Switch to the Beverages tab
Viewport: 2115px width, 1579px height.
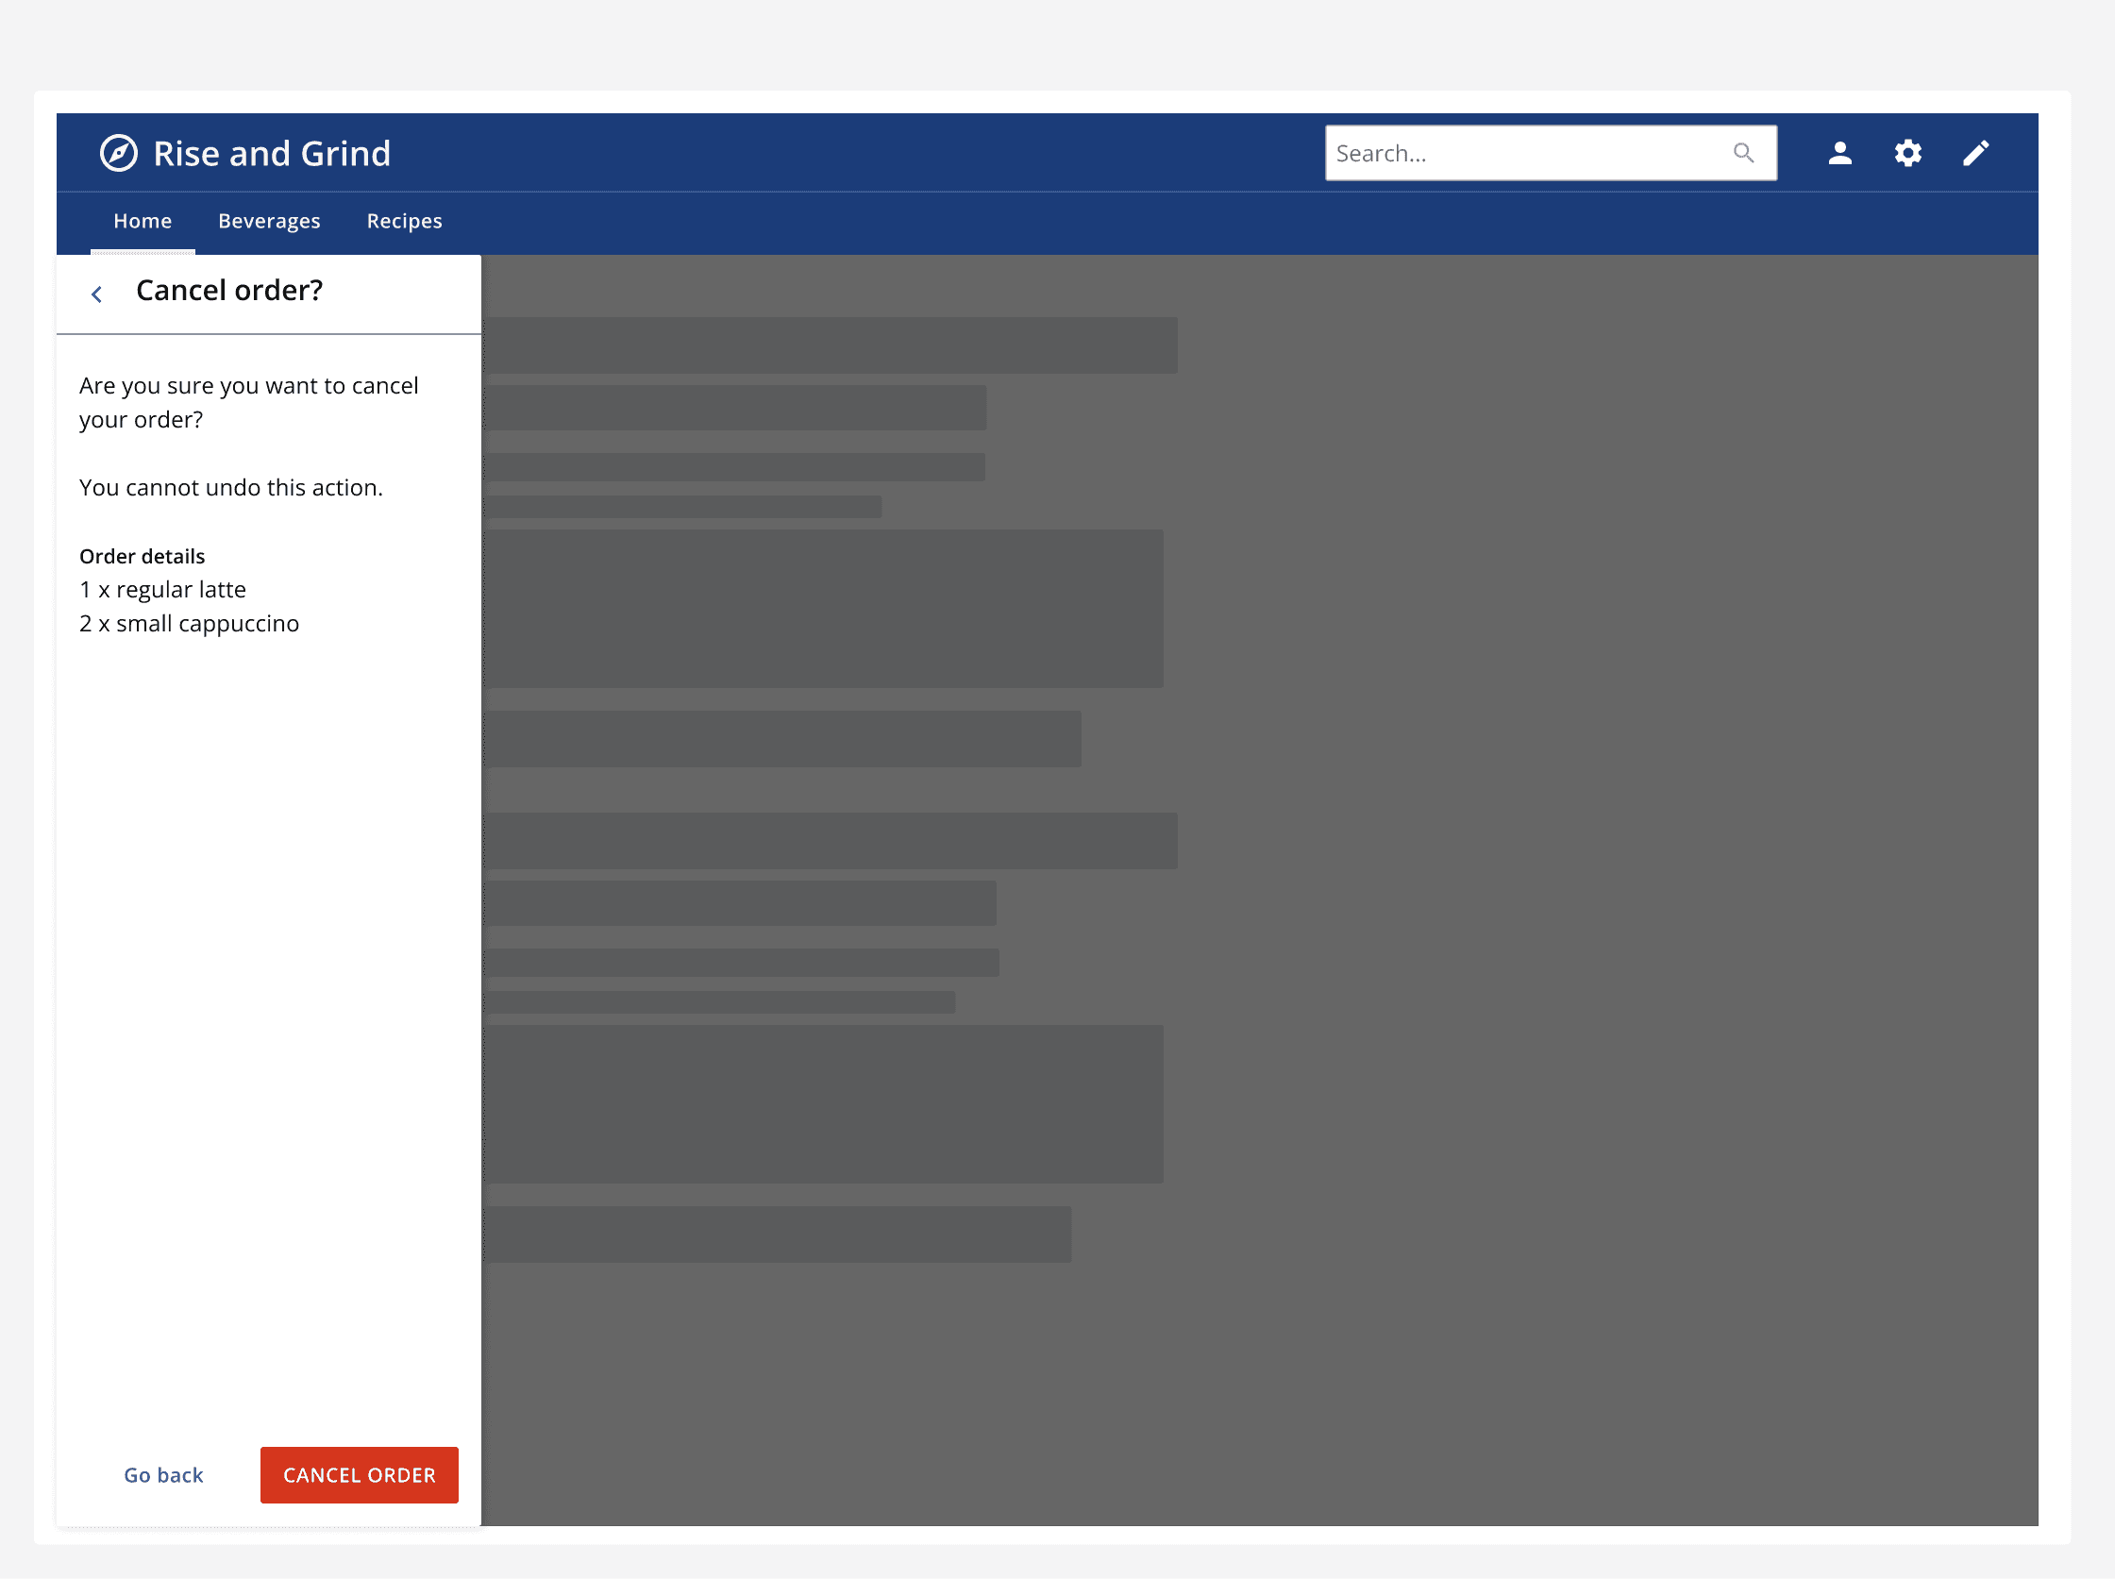(x=269, y=221)
